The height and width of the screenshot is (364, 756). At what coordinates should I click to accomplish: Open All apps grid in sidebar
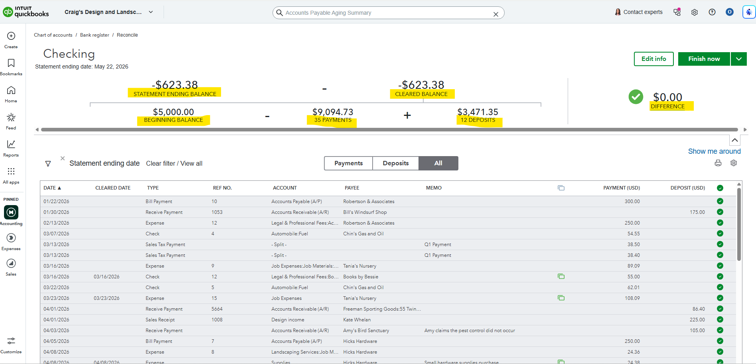(11, 176)
